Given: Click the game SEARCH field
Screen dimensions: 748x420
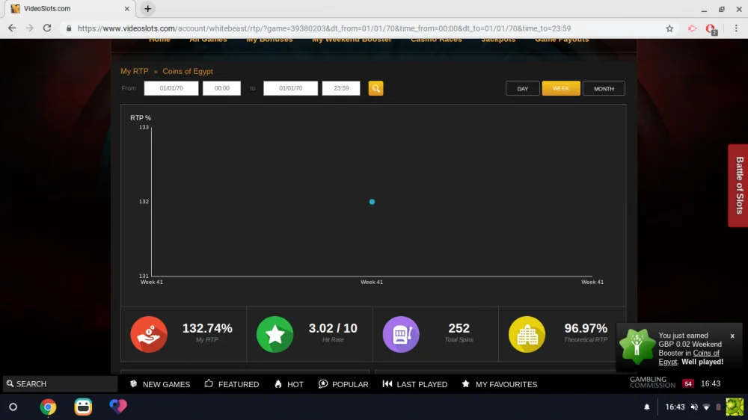Looking at the screenshot, I should [x=60, y=384].
